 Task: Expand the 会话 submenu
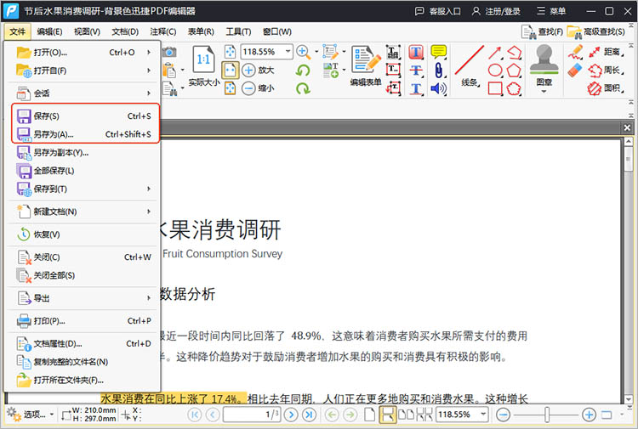coord(84,93)
